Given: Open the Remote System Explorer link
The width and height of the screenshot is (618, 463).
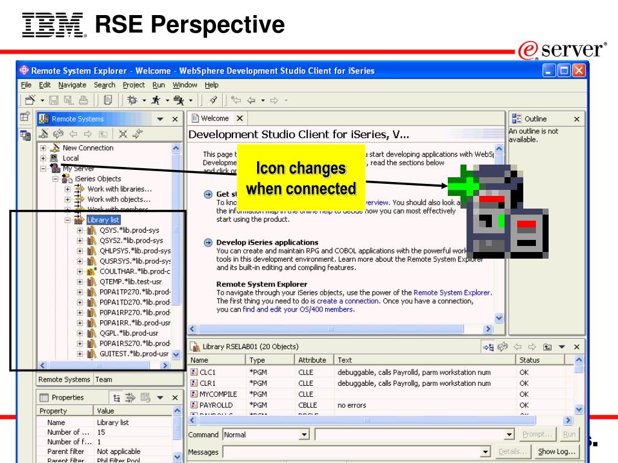Looking at the screenshot, I should coord(451,292).
